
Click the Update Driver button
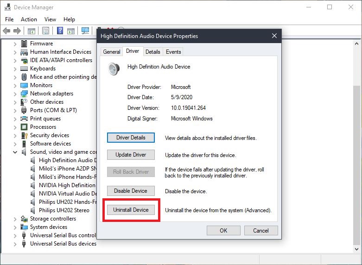click(131, 155)
